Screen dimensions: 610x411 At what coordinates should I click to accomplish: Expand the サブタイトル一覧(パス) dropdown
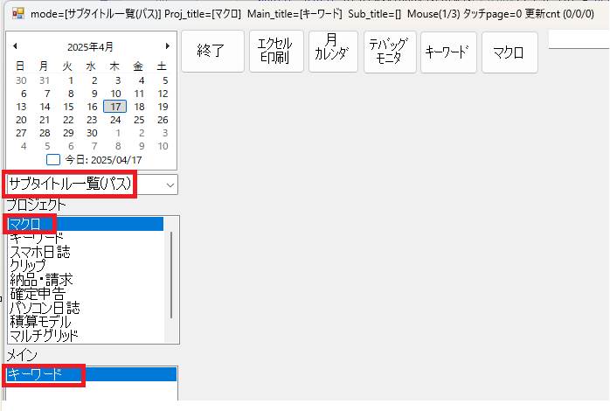click(170, 184)
